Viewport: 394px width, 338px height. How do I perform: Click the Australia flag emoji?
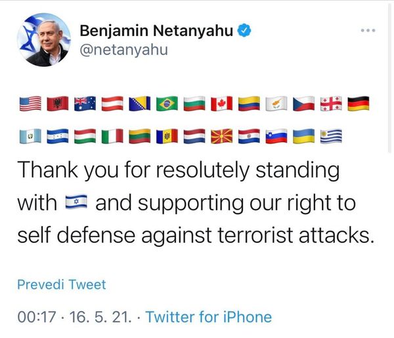[85, 103]
